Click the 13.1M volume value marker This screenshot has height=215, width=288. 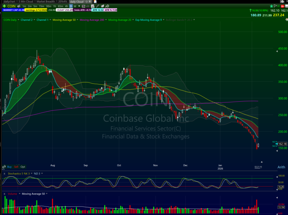click(281, 207)
